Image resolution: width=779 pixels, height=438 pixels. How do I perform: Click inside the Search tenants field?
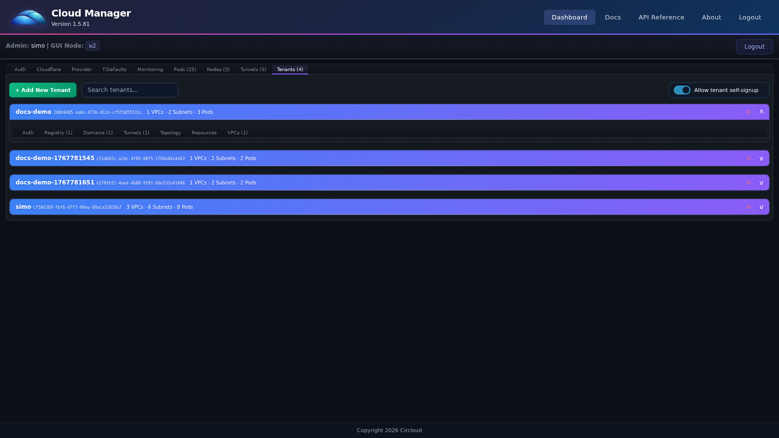[x=130, y=90]
